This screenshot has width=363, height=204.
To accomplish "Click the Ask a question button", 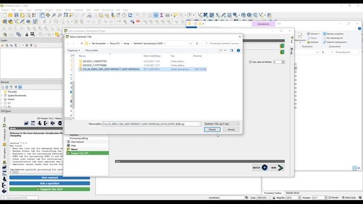I will 49,184.
